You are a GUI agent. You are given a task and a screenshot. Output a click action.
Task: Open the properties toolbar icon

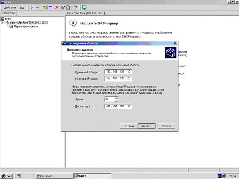[63, 8]
